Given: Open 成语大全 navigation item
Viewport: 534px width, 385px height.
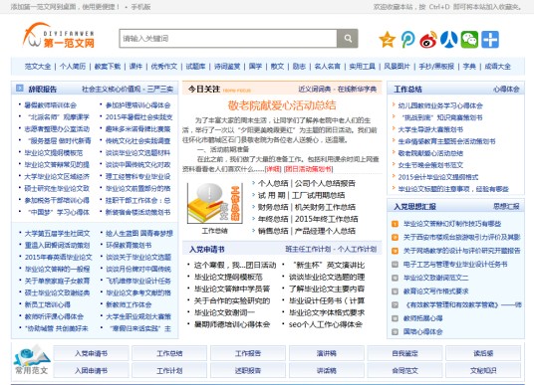Looking at the screenshot, I should [497, 67].
